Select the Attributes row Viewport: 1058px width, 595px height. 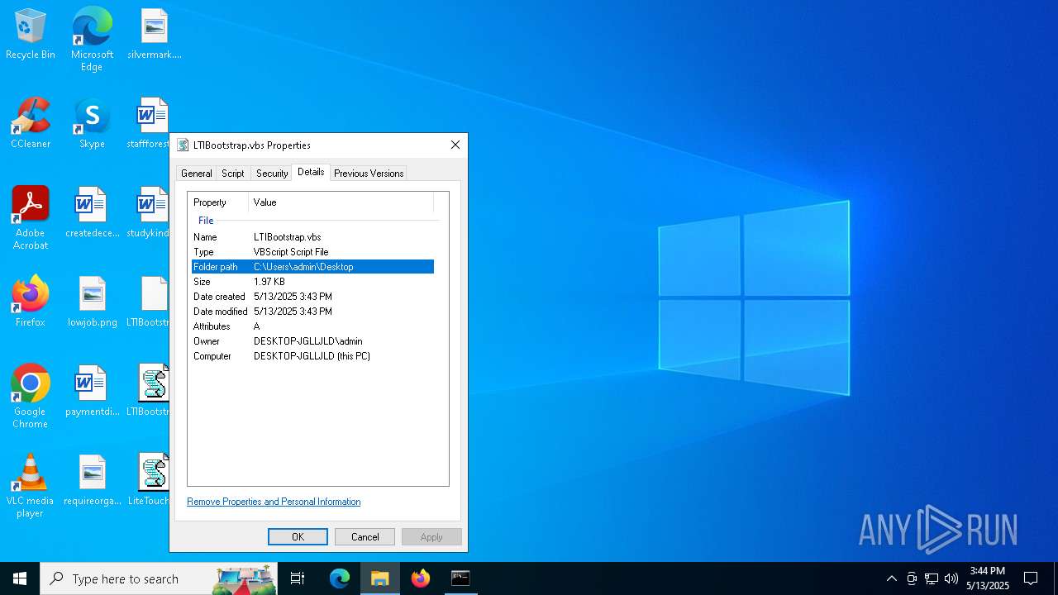[x=312, y=326]
